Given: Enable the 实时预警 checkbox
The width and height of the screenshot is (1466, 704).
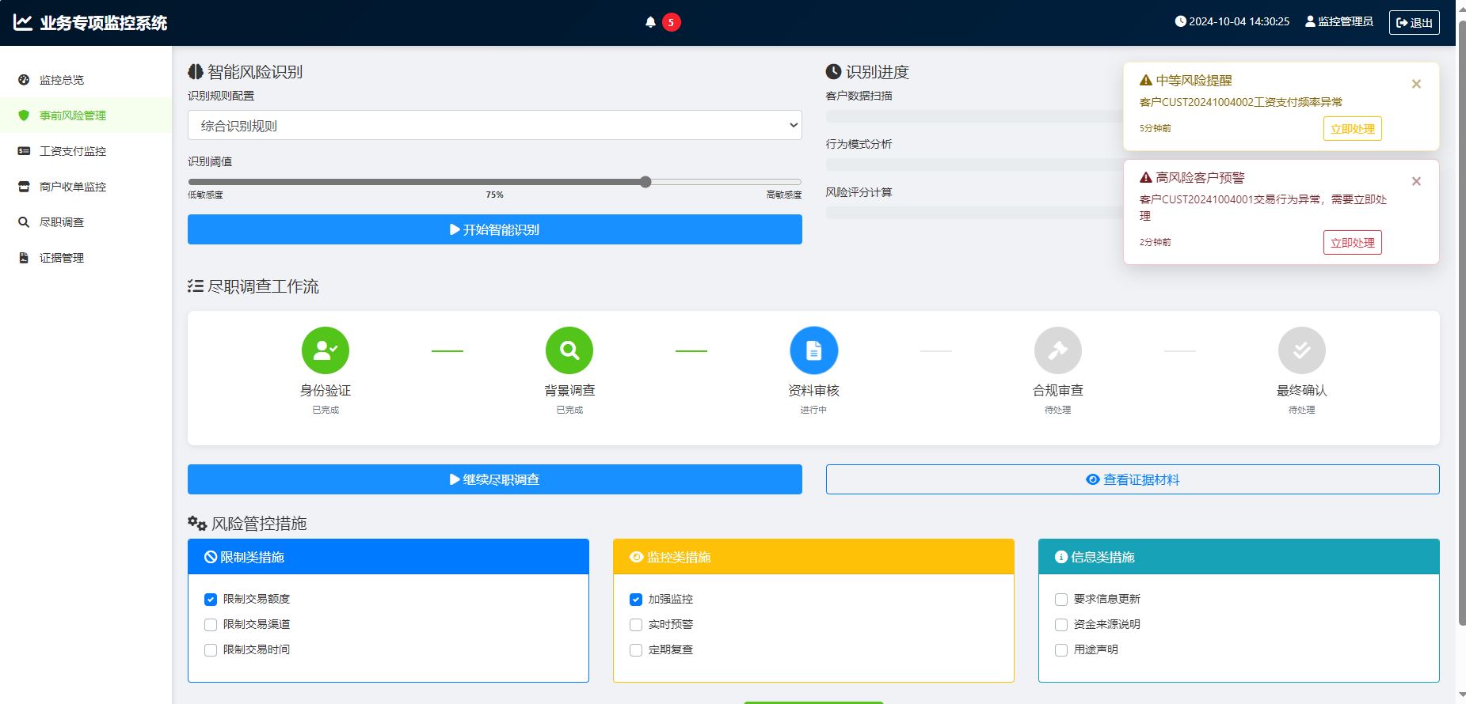Looking at the screenshot, I should 636,625.
